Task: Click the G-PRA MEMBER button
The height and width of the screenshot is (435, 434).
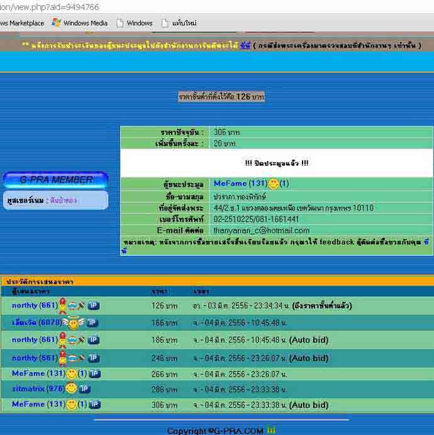Action: pyautogui.click(x=55, y=180)
